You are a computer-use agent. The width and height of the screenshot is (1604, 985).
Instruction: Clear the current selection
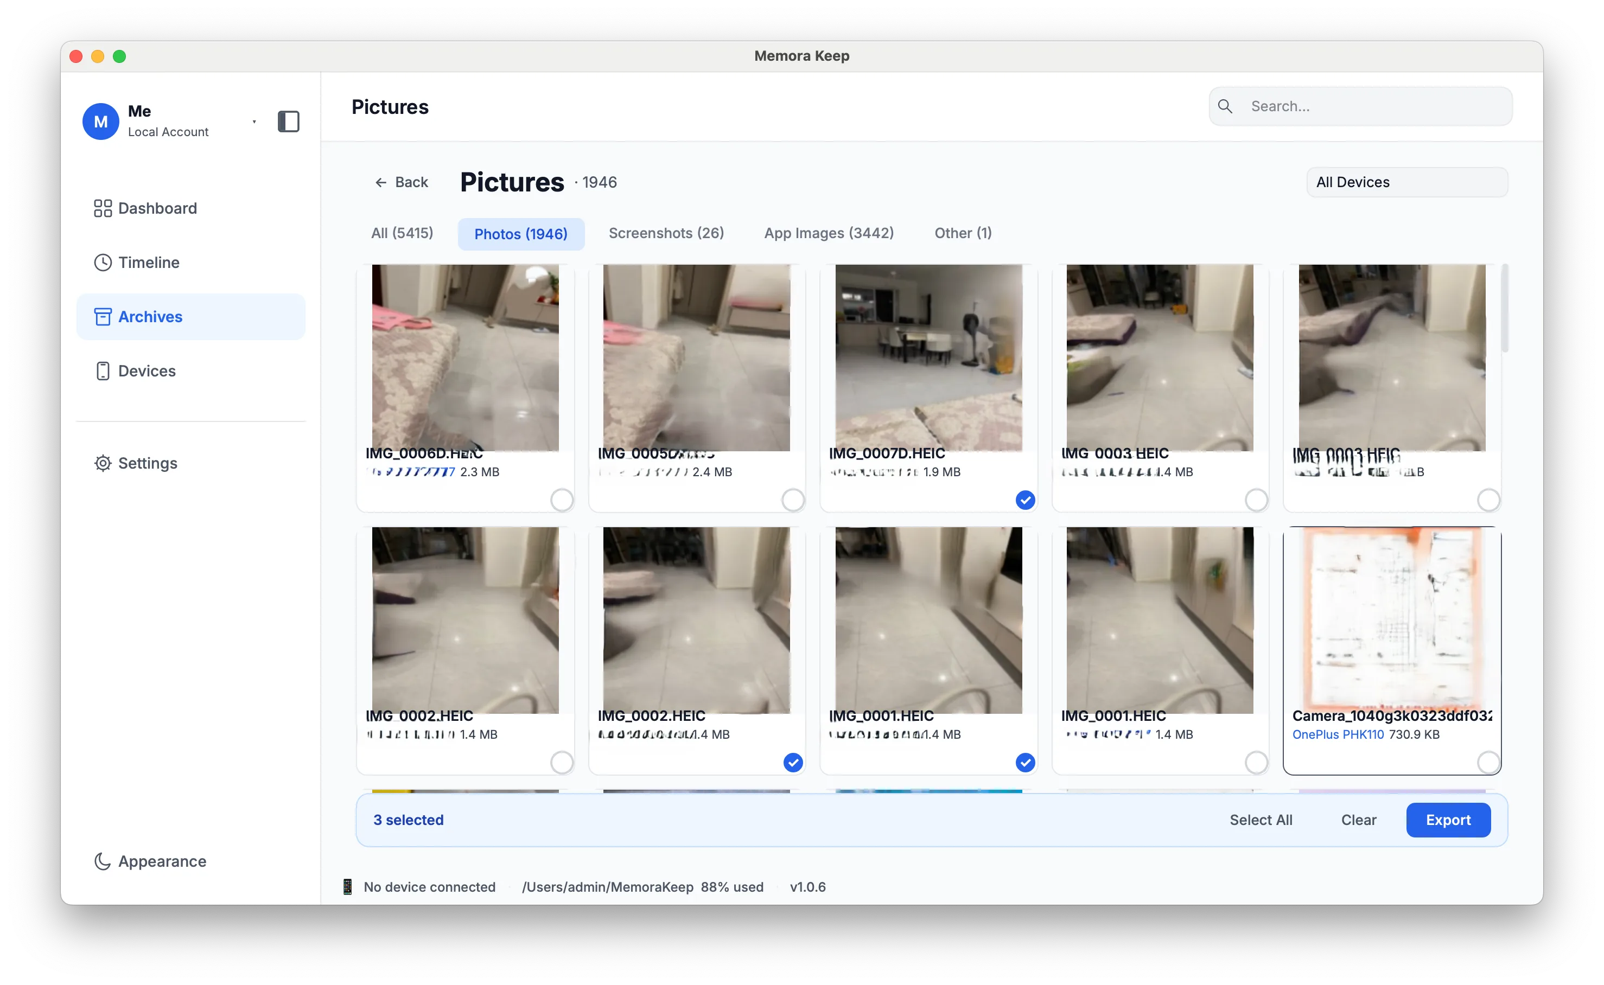(x=1358, y=820)
